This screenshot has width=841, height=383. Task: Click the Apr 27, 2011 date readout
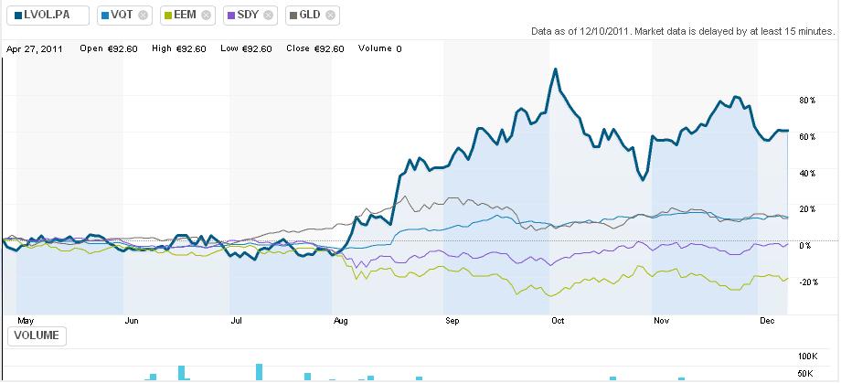(x=37, y=48)
